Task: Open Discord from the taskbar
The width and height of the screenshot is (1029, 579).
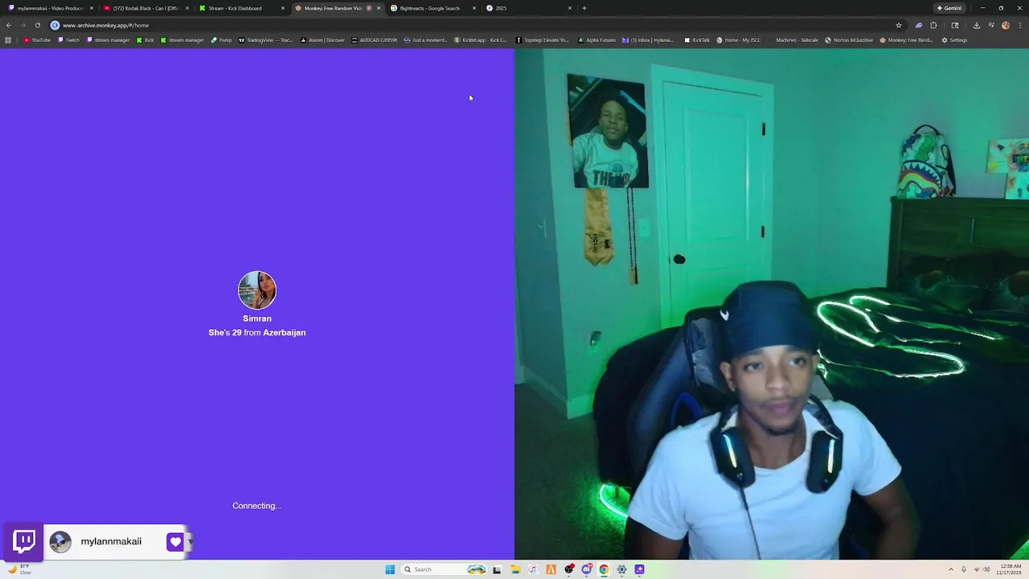Action: click(587, 569)
